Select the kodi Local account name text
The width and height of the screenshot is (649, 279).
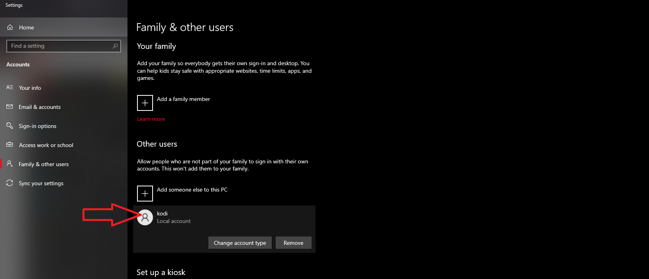162,213
